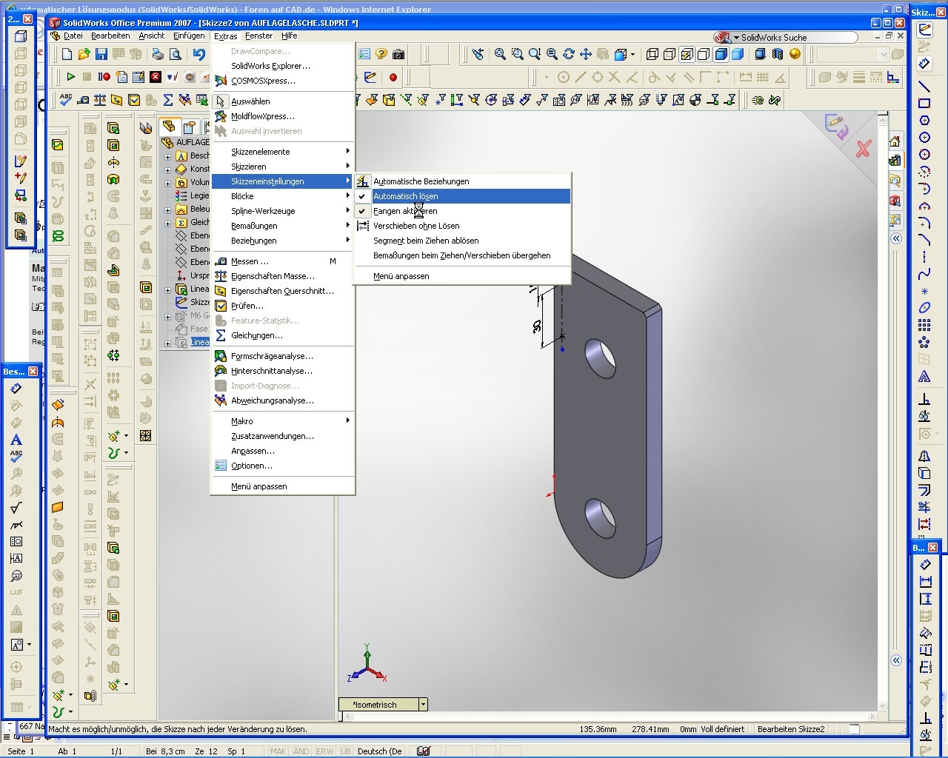Click the Equations sigma toolbar icon
Viewport: 948px width, 758px height.
(x=168, y=99)
